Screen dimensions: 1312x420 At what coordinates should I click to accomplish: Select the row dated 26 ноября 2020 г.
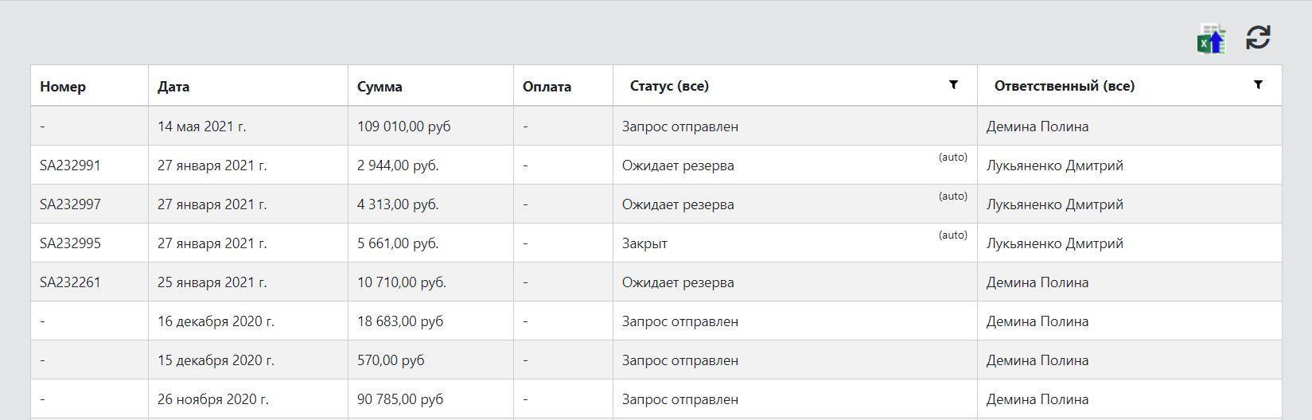pos(656,399)
